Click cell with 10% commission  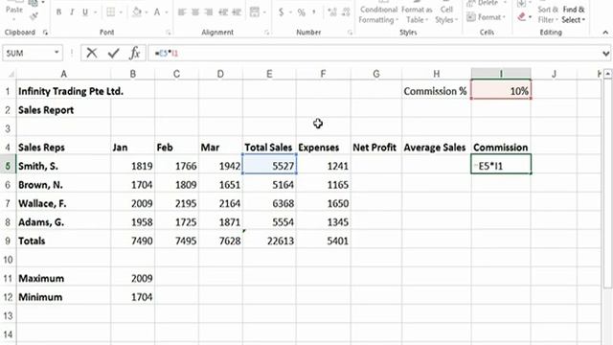(x=501, y=91)
